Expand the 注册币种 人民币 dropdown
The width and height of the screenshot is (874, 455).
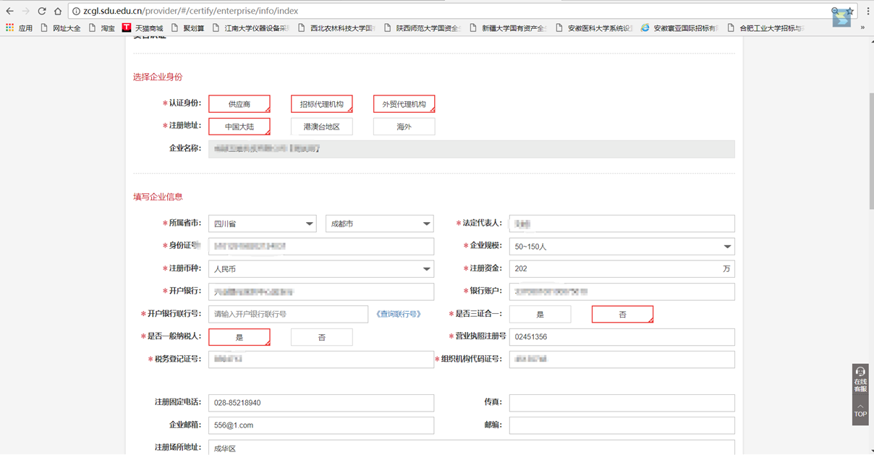pyautogui.click(x=321, y=269)
